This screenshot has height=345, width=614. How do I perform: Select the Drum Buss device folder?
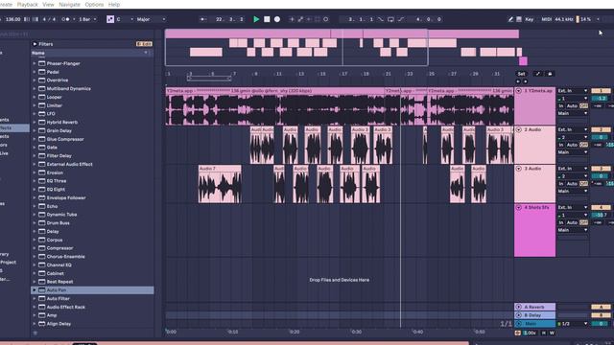(58, 223)
